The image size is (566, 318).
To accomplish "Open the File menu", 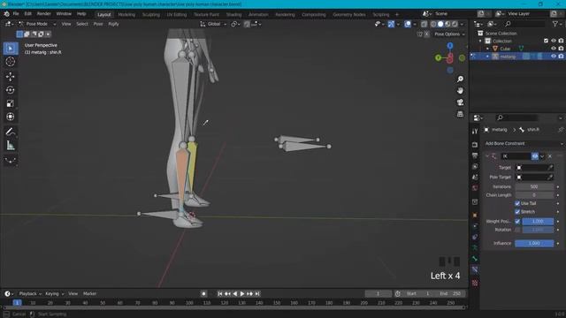I will pyautogui.click(x=16, y=14).
